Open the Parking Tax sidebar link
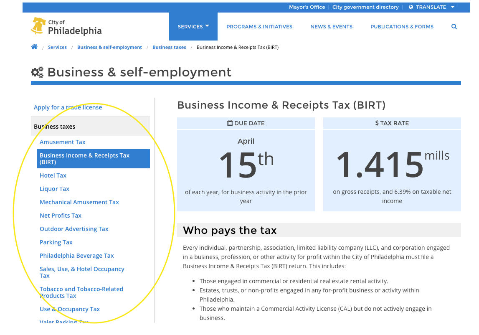This screenshot has width=479, height=335. tap(56, 242)
